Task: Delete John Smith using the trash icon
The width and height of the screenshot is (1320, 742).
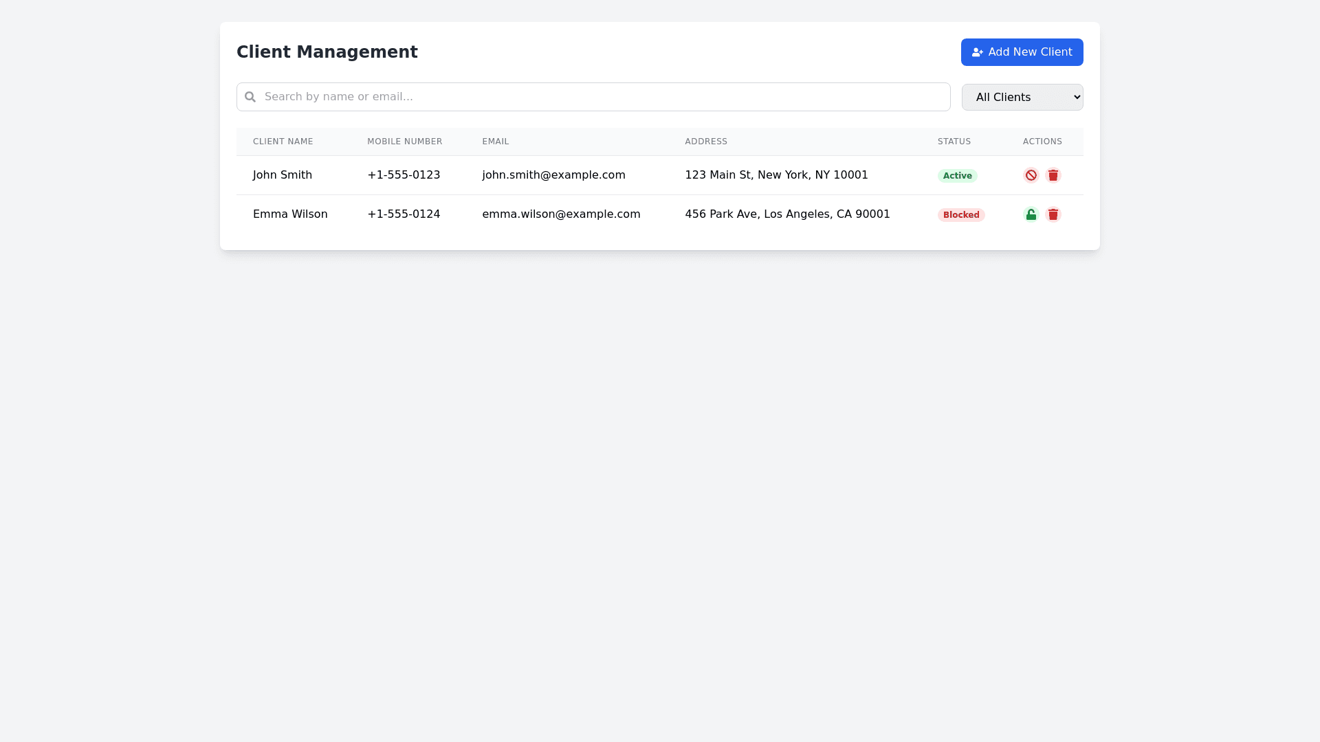Action: [1053, 175]
